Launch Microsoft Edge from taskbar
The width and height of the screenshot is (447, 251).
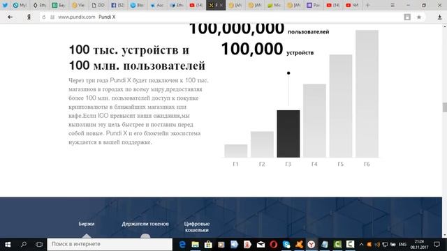(x=182, y=244)
